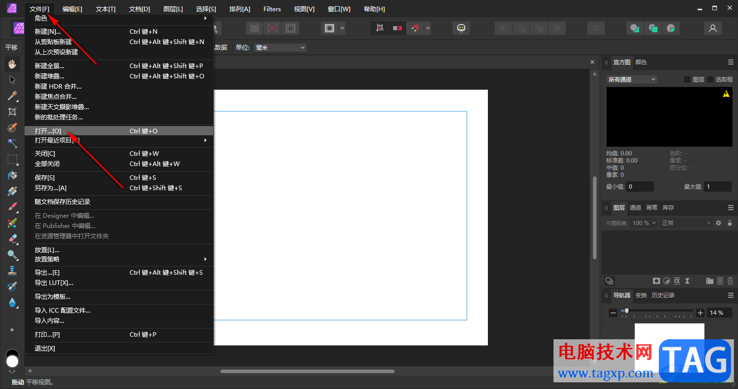The height and width of the screenshot is (389, 738).
Task: Click the Adjustments icon in Layers panel
Action: [667, 281]
